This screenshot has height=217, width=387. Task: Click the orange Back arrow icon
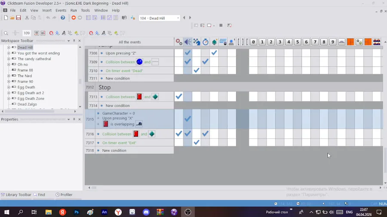[74, 18]
